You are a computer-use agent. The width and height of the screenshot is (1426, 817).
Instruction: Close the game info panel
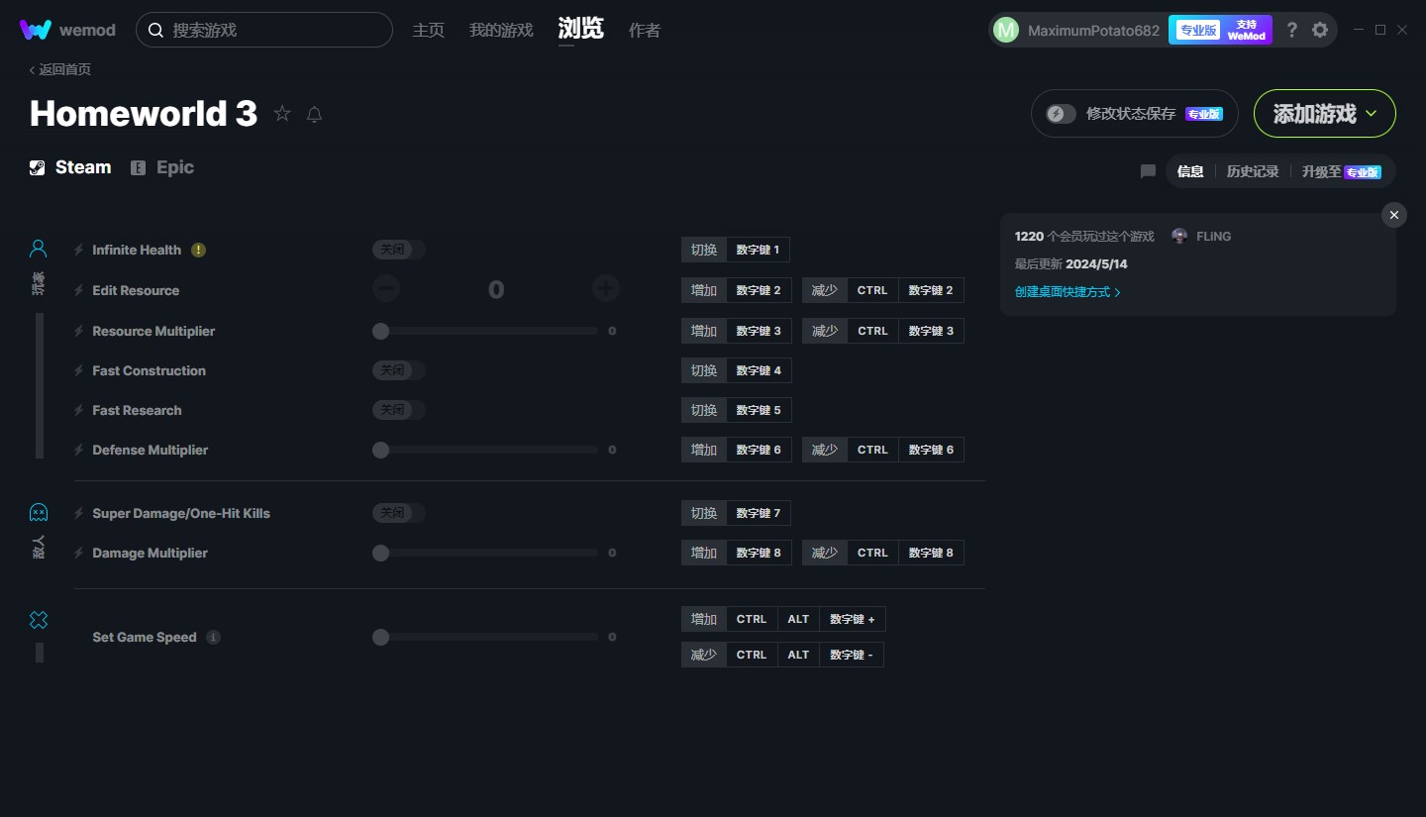click(x=1394, y=215)
